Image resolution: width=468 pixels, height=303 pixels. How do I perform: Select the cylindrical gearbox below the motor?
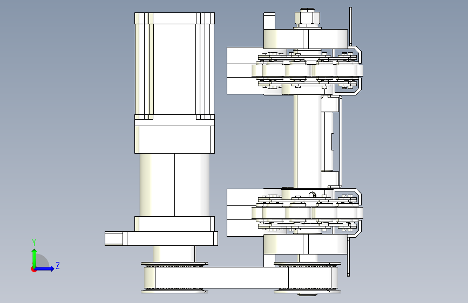[x=174, y=185]
